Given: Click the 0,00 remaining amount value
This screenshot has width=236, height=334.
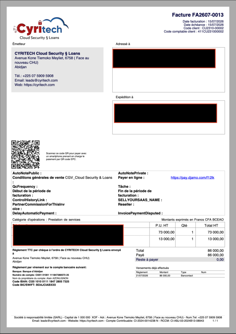Looking at the screenshot, I should coord(220,259).
